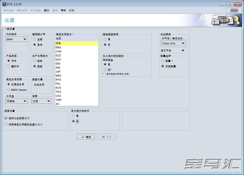
Task: Select ZA in region list
Action: click(77, 104)
